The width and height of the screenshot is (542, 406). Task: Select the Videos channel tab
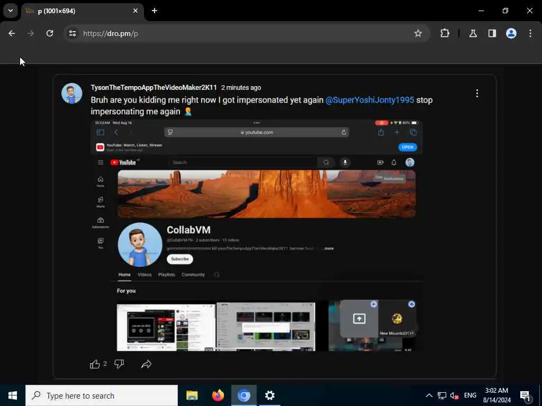[x=144, y=275]
